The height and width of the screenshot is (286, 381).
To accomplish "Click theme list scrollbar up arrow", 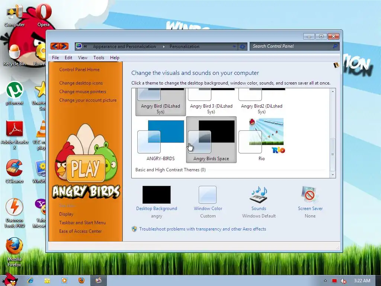I will pos(333,92).
